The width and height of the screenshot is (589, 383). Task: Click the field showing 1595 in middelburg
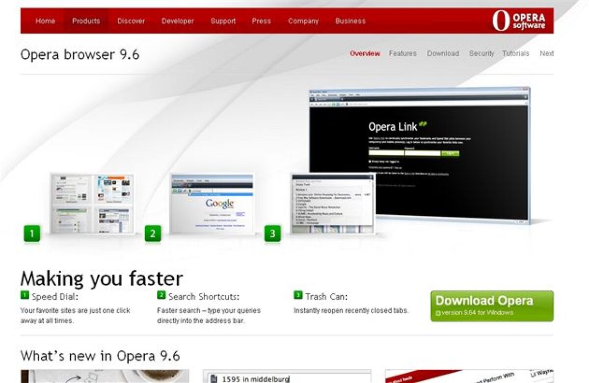pyautogui.click(x=287, y=377)
